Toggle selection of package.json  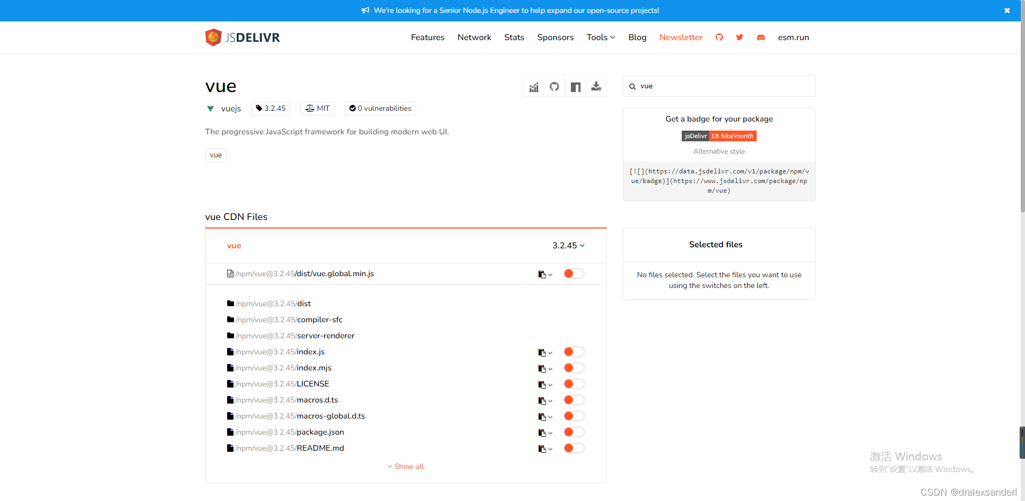click(574, 432)
